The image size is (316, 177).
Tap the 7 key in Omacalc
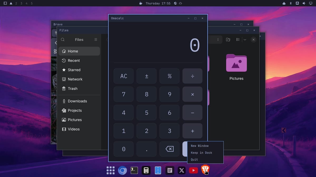pyautogui.click(x=124, y=94)
